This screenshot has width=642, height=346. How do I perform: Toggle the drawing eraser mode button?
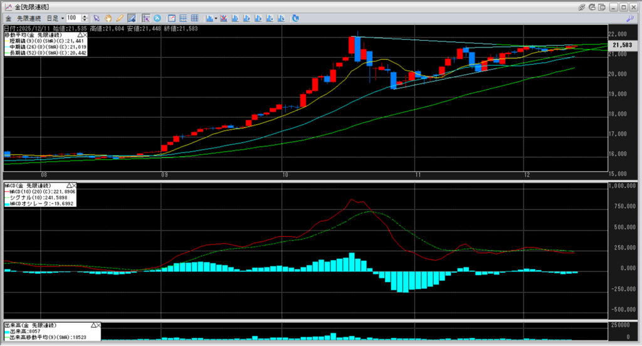click(x=132, y=18)
